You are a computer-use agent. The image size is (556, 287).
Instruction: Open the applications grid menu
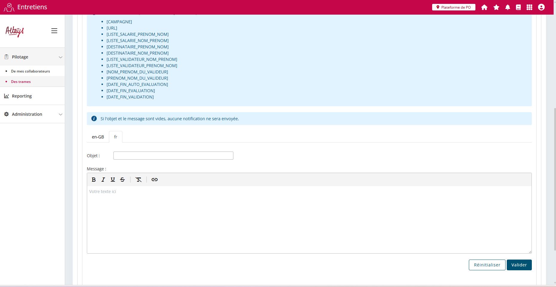(529, 7)
